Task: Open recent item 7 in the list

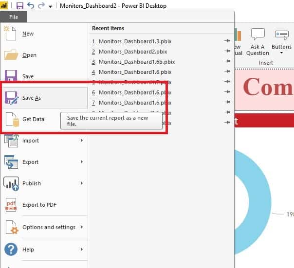Action: [135, 103]
